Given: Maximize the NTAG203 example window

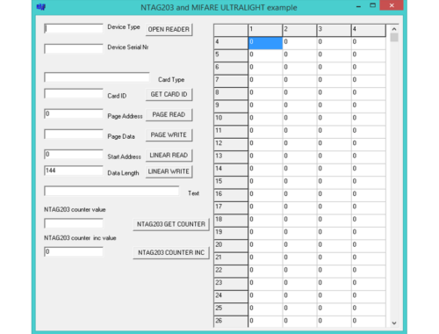Looking at the screenshot, I should [372, 5].
